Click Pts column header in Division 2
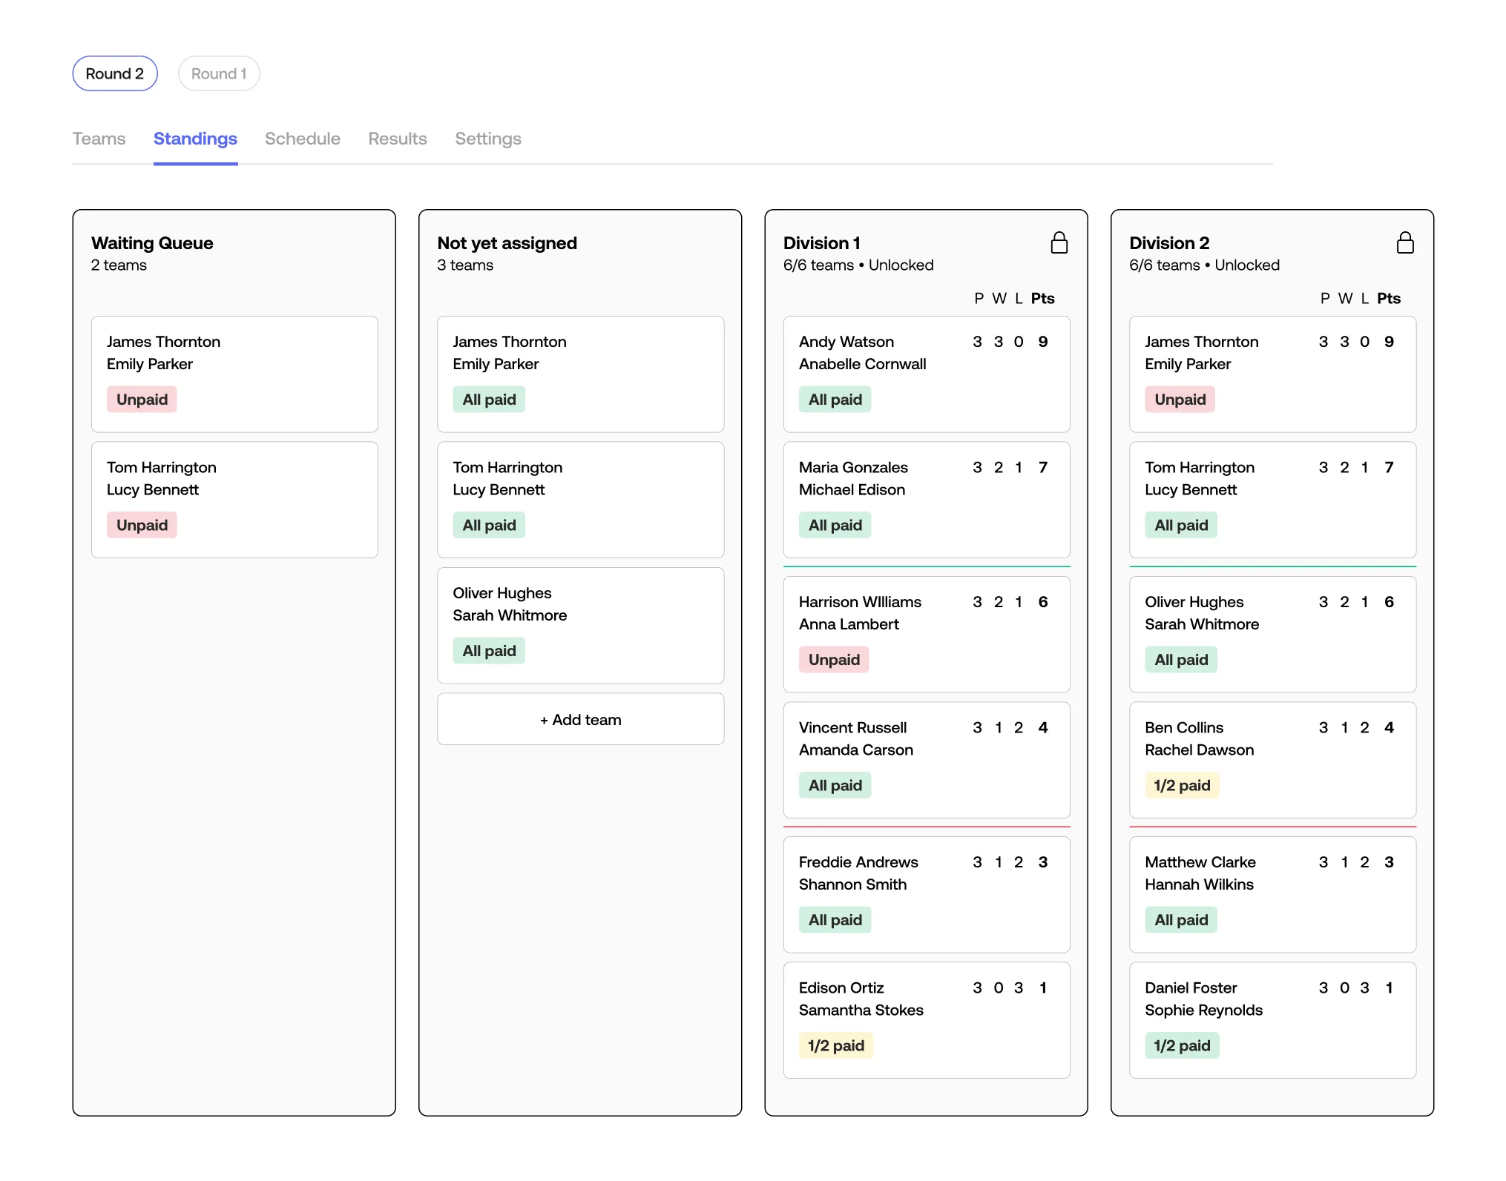1506x1181 pixels. tap(1389, 298)
